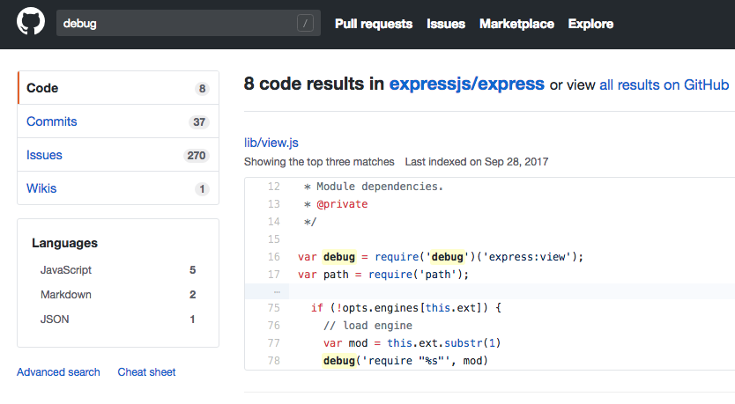Open the Advanced search link
735x404 pixels.
[x=58, y=372]
